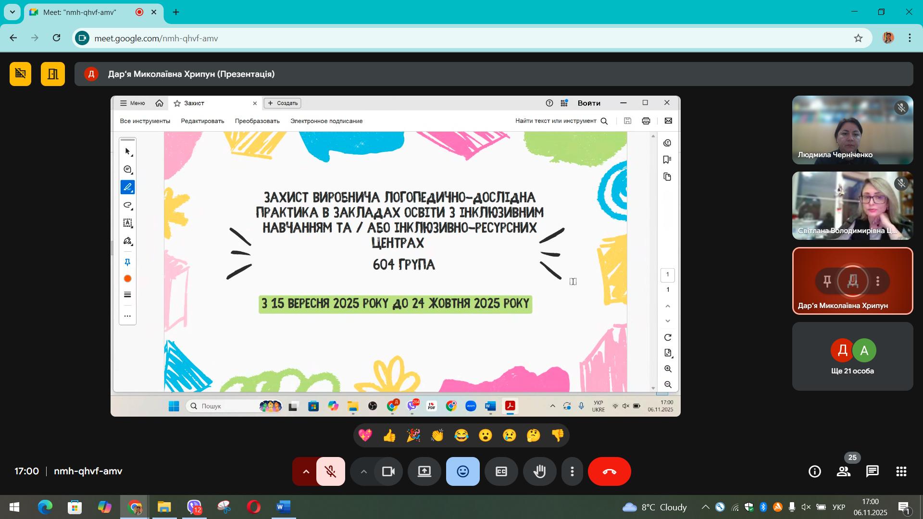
Task: Leave the call with red hang-up button
Action: click(609, 471)
